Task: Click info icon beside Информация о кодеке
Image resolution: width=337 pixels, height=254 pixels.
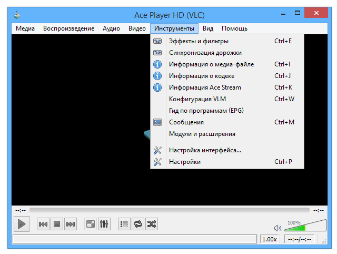Action: point(157,76)
